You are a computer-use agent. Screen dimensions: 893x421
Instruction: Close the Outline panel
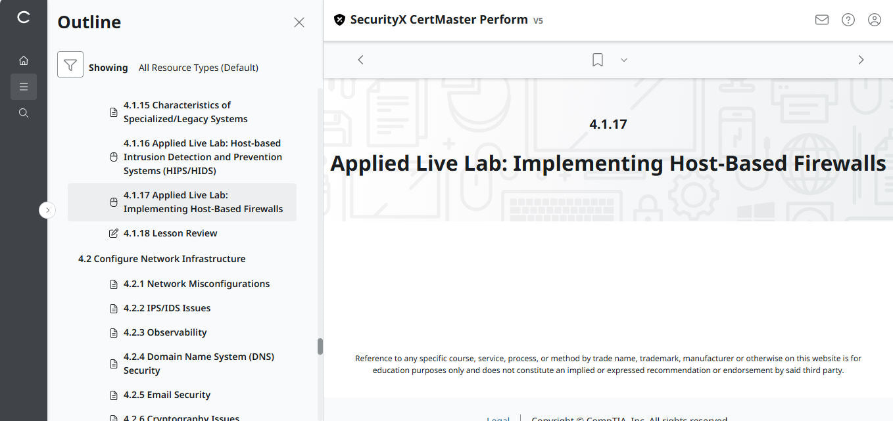[299, 22]
